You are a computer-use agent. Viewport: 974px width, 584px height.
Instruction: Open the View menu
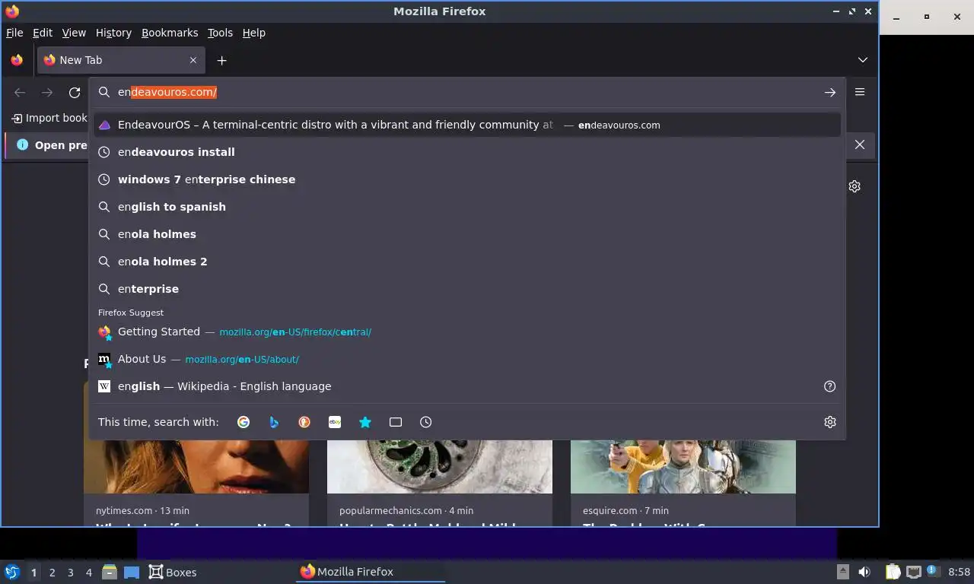click(74, 33)
